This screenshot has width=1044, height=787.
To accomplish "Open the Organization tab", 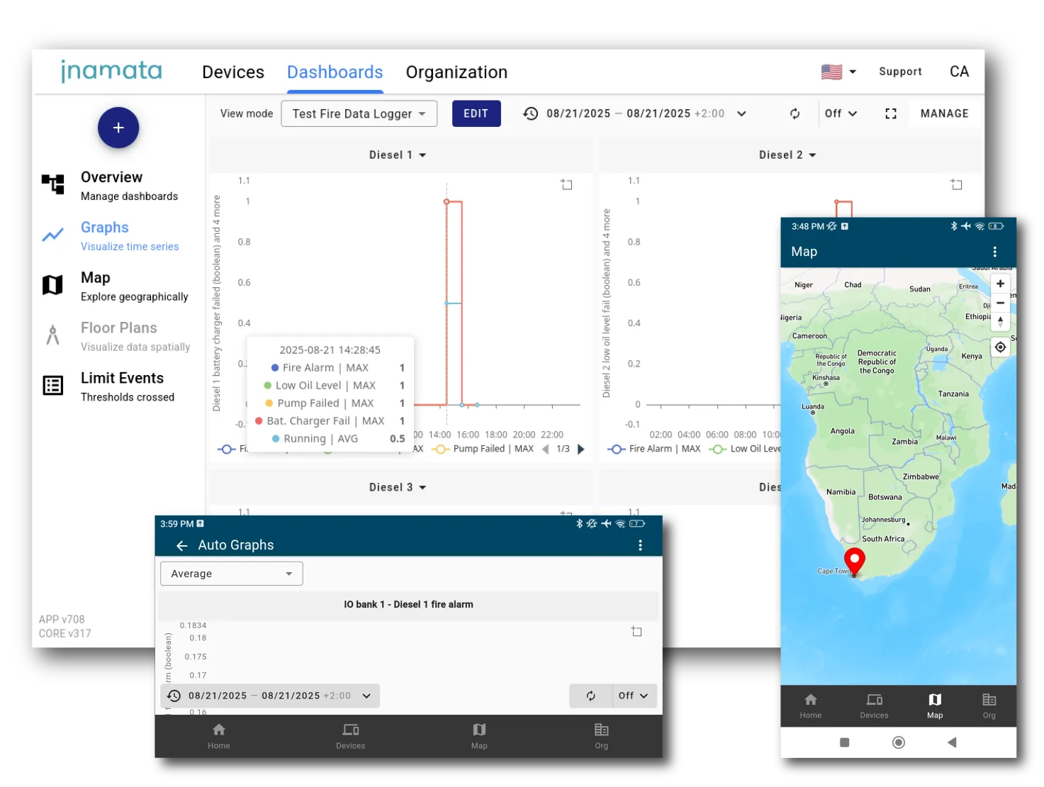I will pos(456,72).
